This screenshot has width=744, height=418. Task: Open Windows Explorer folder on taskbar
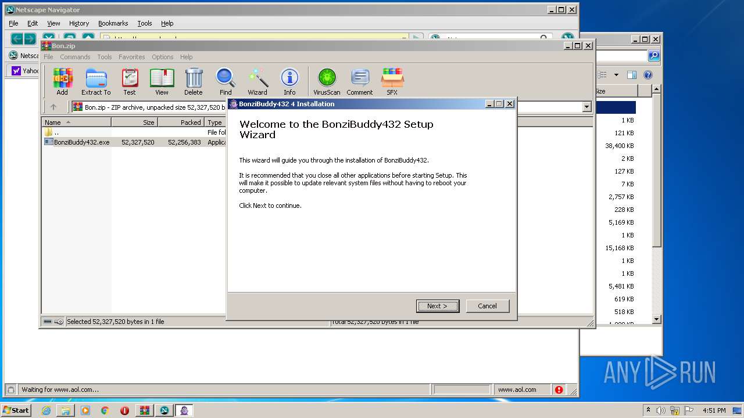tap(66, 410)
